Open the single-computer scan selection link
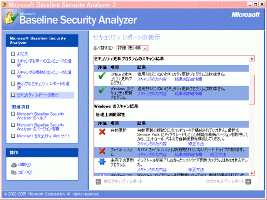 44,63
